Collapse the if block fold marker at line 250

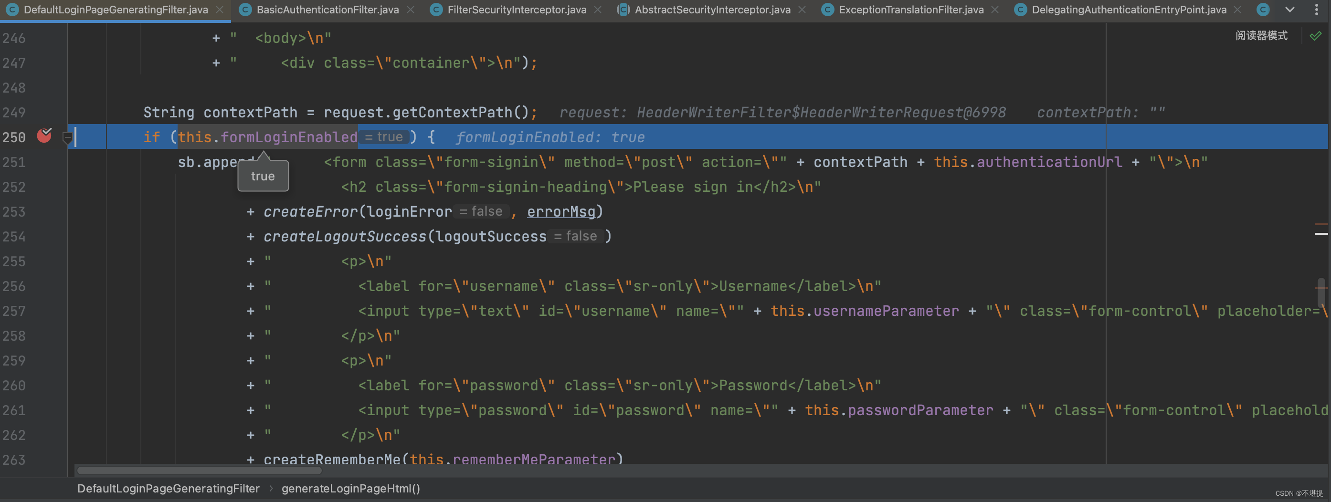pos(67,138)
